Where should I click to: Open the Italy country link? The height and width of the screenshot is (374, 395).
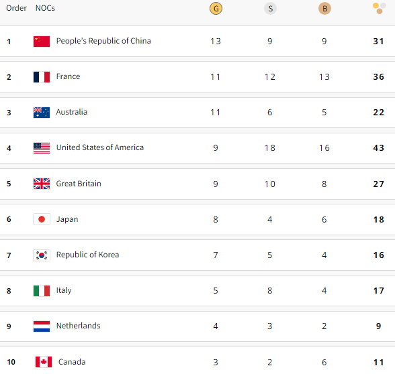click(64, 290)
